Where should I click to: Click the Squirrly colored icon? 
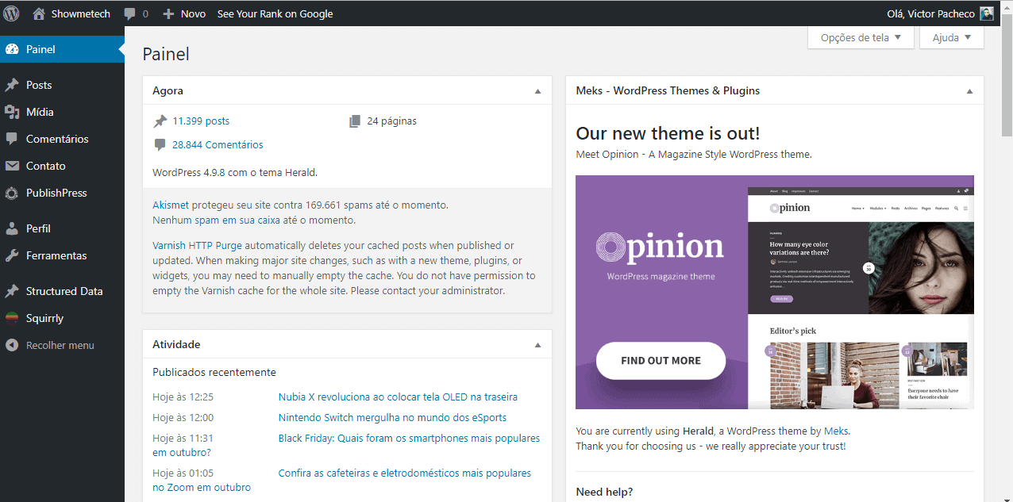(12, 318)
